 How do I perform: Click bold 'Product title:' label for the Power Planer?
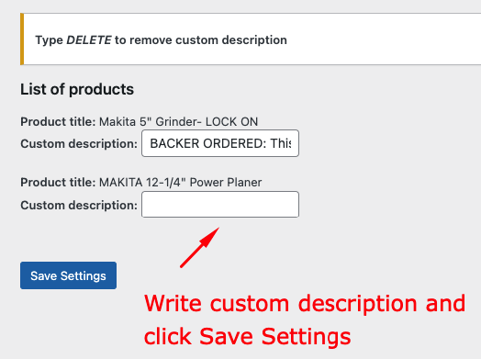58,183
